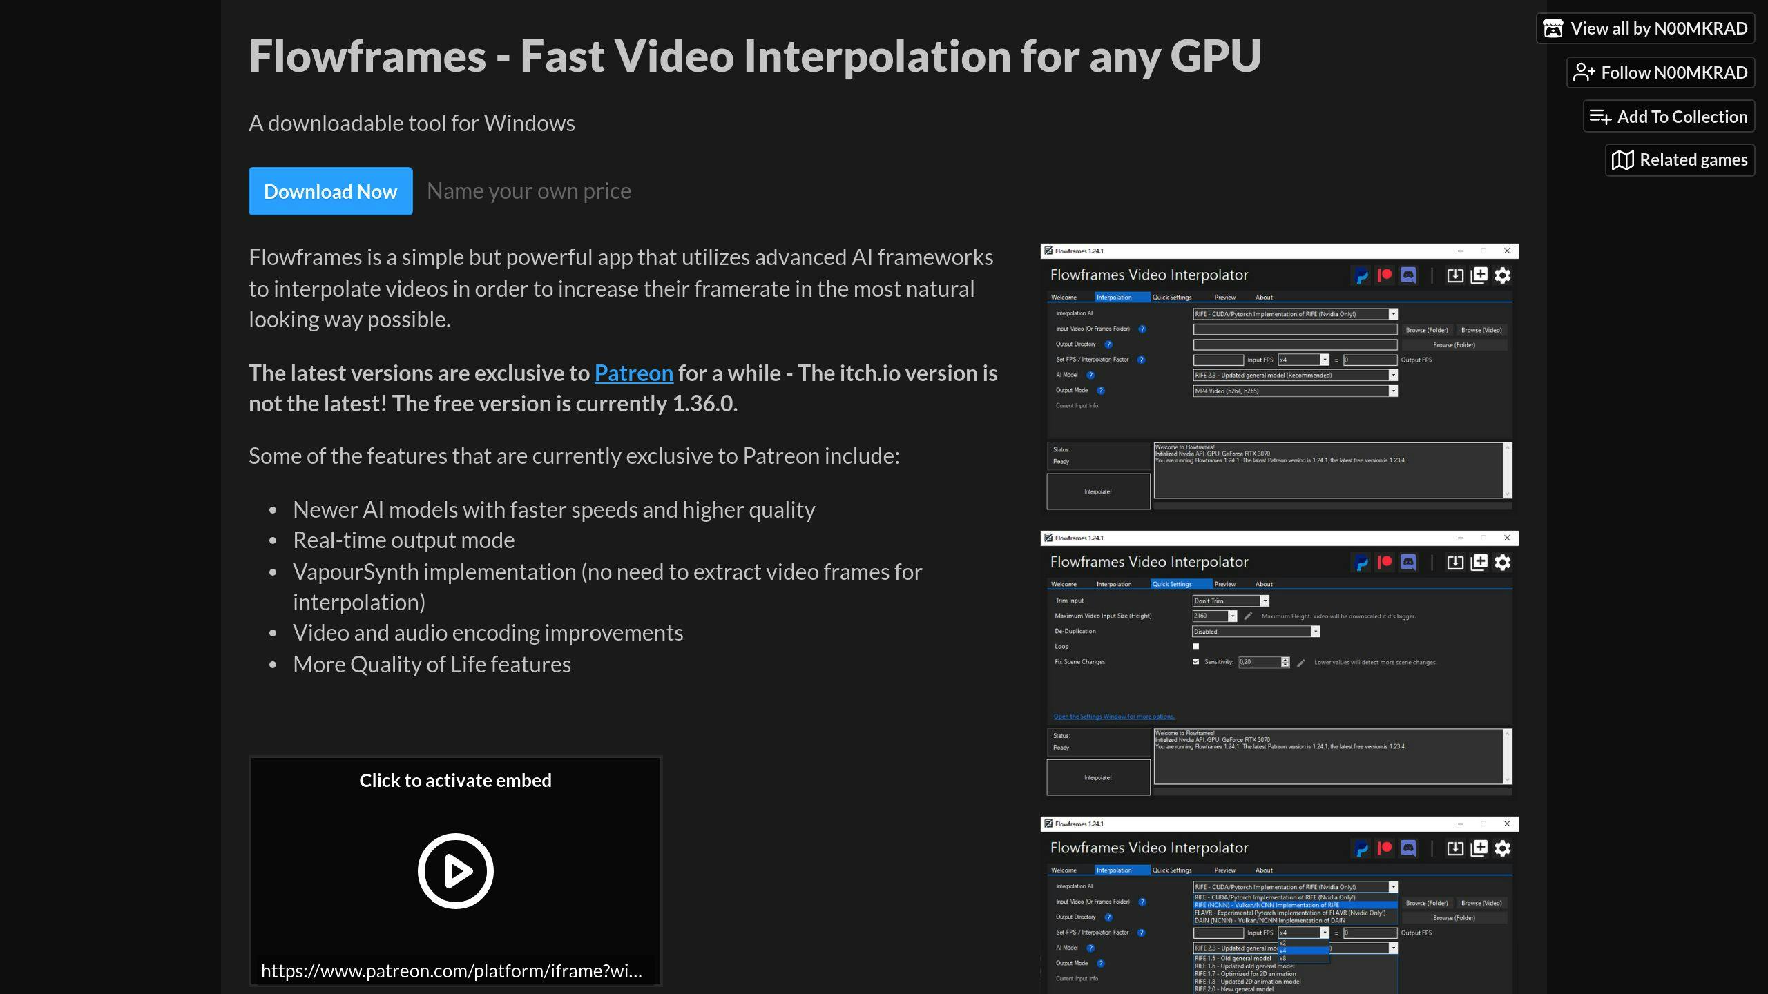Switch to the Welcome tab in the Quick Settings screenshot
This screenshot has width=1768, height=994.
1064,584
